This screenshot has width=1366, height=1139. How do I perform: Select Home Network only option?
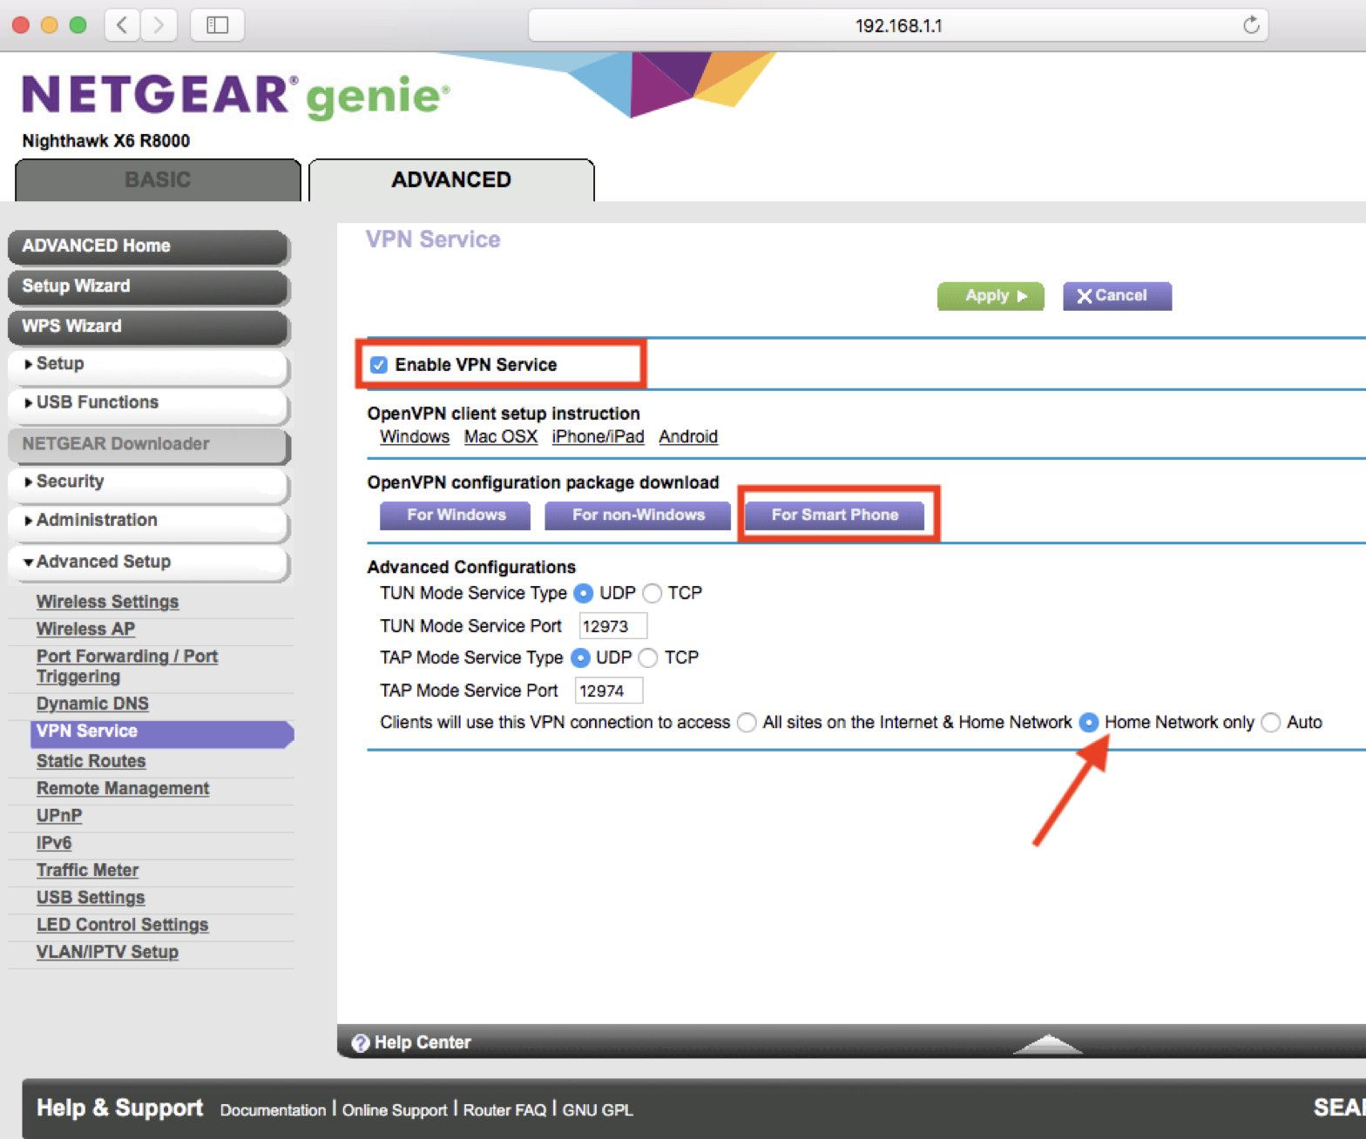coord(1089,723)
